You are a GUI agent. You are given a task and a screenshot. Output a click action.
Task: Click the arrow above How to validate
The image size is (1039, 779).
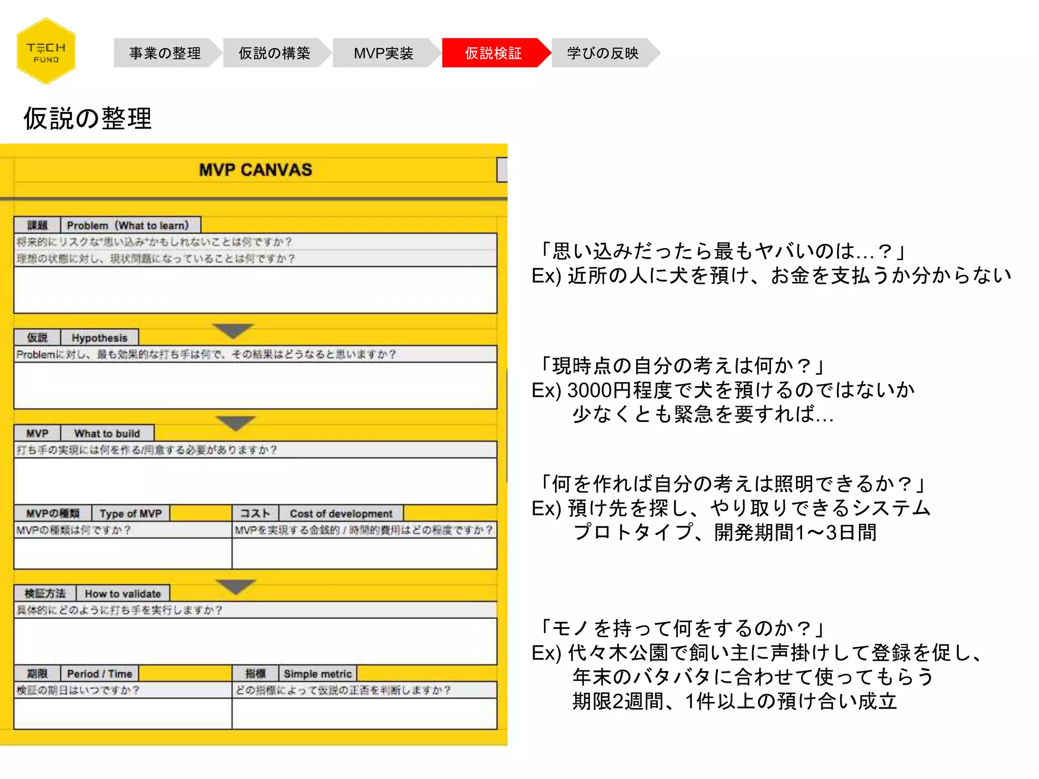[x=235, y=586]
